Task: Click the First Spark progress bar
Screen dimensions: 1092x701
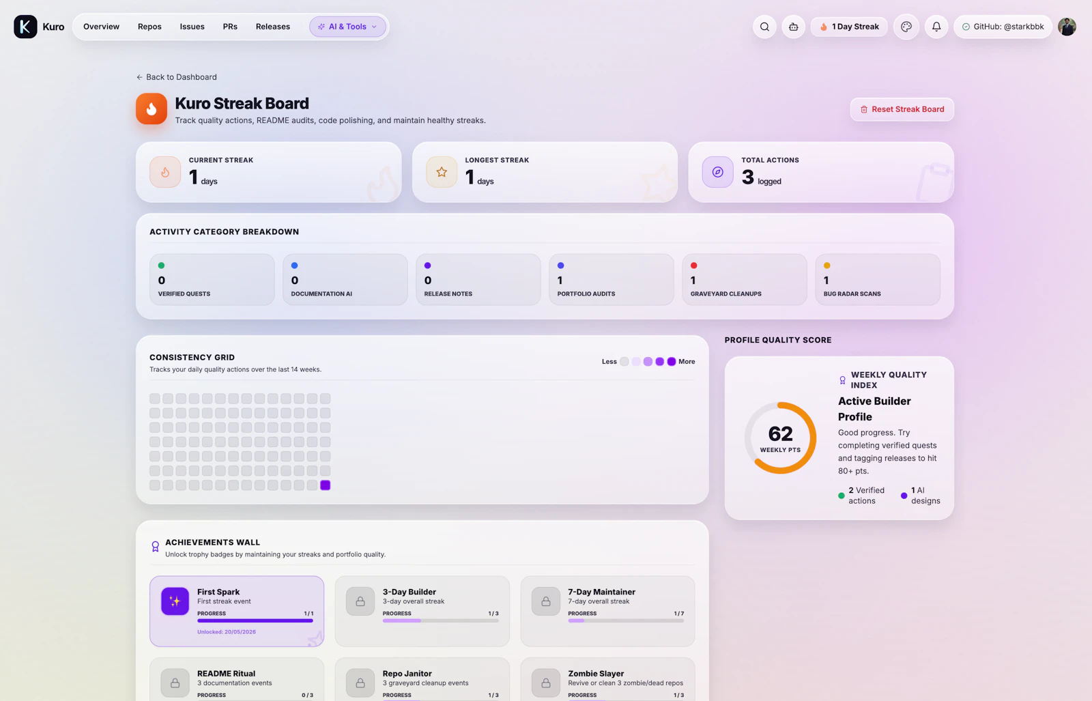Action: click(255, 620)
